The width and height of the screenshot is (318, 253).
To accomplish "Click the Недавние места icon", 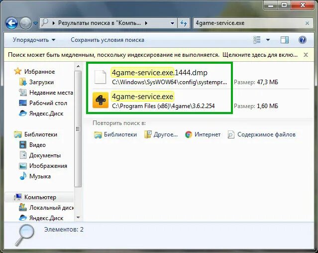I will click(x=23, y=92).
